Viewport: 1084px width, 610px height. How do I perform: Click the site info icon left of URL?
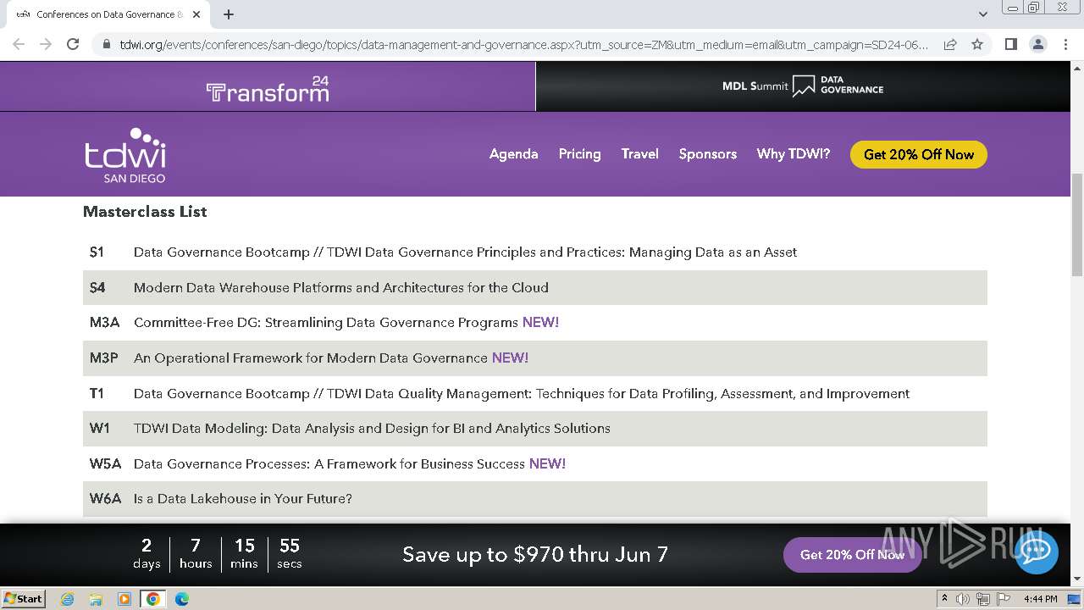click(x=106, y=44)
